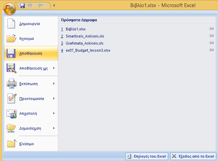
Task: Click the printer icon for Εκτύπωση
Action: point(12,83)
